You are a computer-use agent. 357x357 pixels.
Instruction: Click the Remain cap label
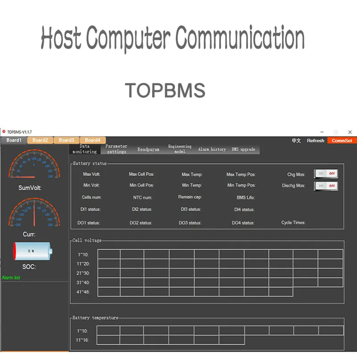[190, 197]
